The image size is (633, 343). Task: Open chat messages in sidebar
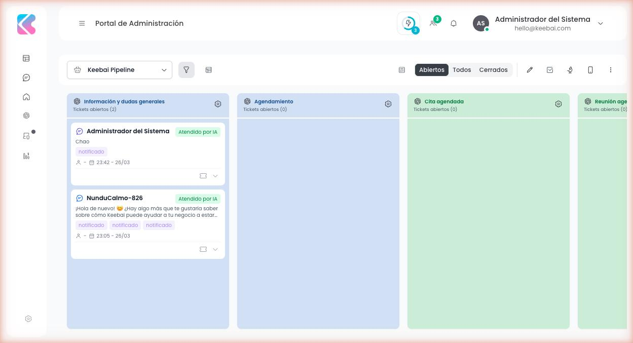[x=26, y=78]
